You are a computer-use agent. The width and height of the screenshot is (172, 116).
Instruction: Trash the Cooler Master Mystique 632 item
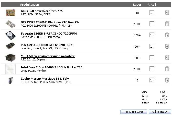pyautogui.click(x=167, y=80)
